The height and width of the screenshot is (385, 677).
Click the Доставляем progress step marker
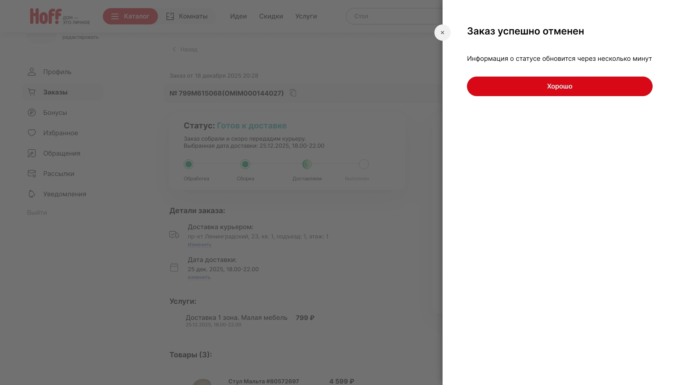pos(307,164)
